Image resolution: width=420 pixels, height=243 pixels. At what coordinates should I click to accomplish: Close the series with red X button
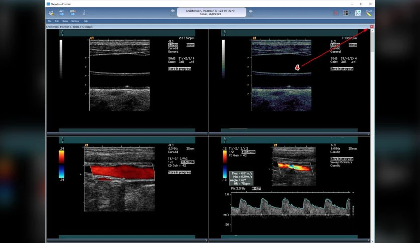click(x=372, y=27)
